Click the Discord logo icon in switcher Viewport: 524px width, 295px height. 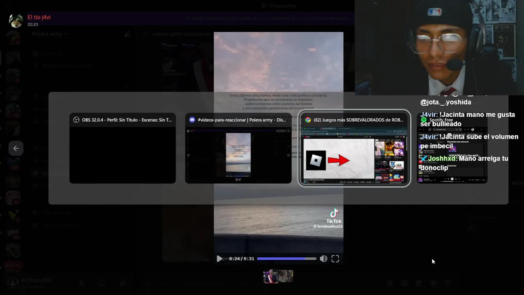tap(192, 120)
